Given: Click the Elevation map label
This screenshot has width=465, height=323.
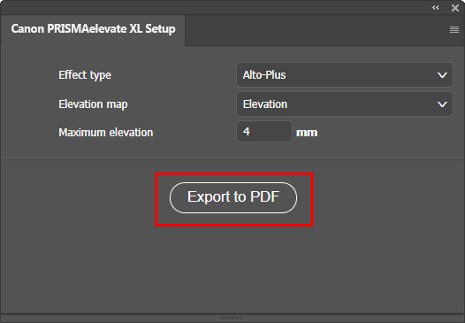Looking at the screenshot, I should pos(93,104).
